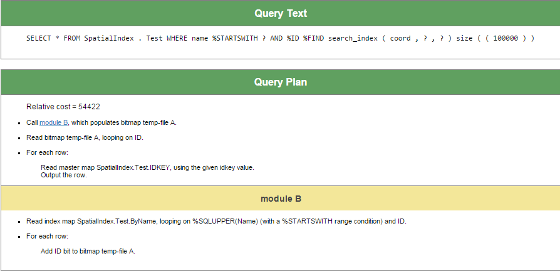The height and width of the screenshot is (271, 560).
Task: Click the yellow module B section header
Action: pyautogui.click(x=281, y=199)
